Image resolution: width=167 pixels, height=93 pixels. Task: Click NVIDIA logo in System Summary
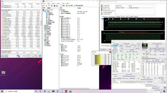coord(145,46)
